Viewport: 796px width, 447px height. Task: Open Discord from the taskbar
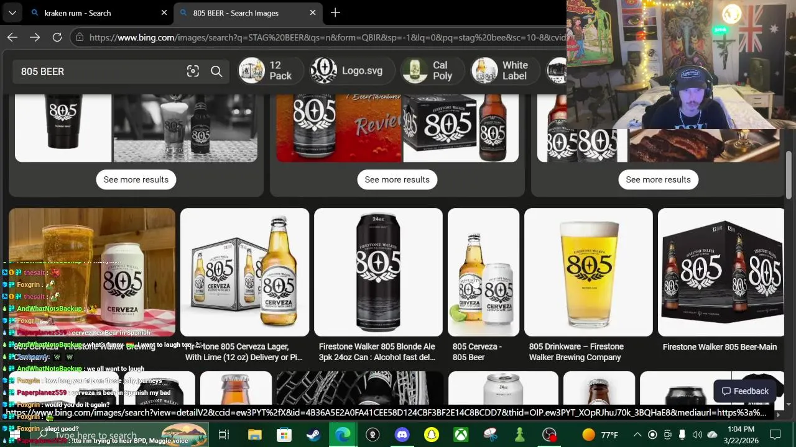click(402, 435)
